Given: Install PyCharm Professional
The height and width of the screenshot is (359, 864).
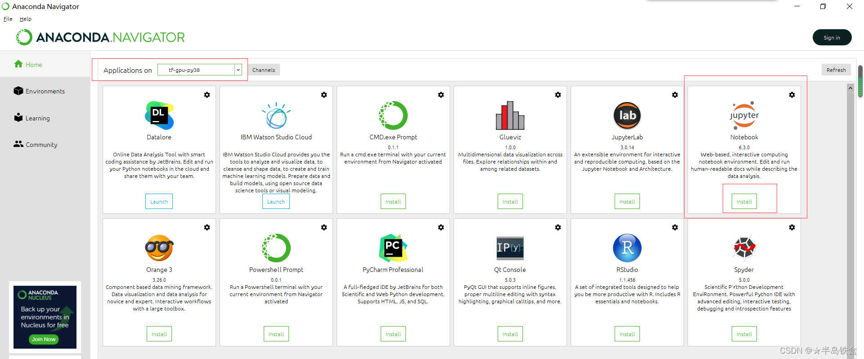Looking at the screenshot, I should [393, 334].
